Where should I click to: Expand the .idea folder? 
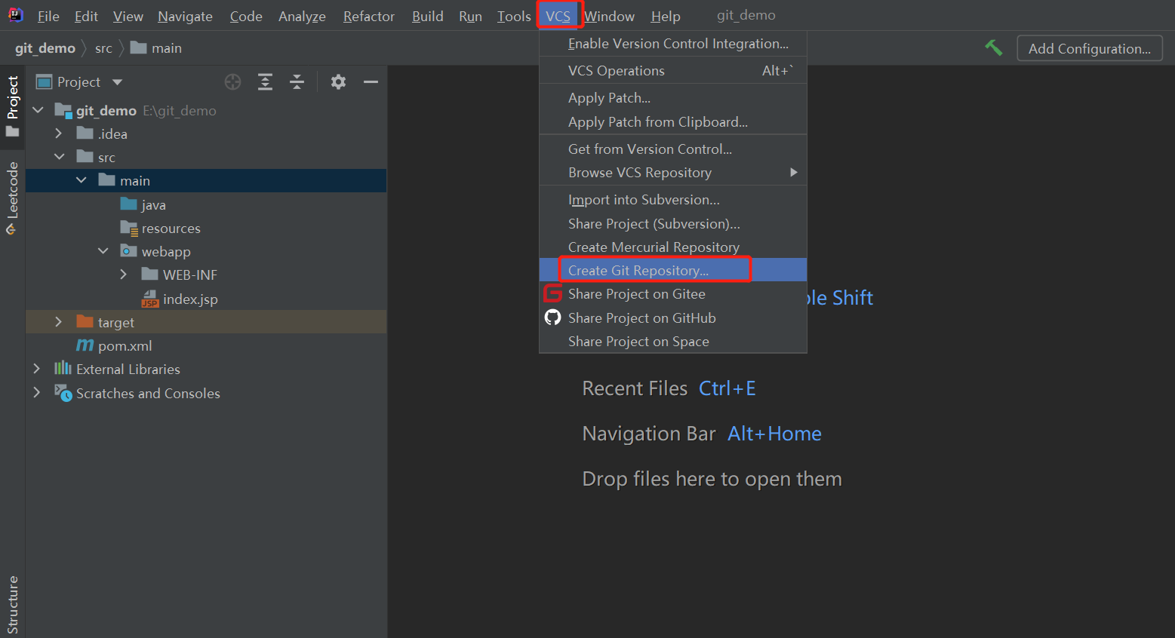pyautogui.click(x=59, y=133)
